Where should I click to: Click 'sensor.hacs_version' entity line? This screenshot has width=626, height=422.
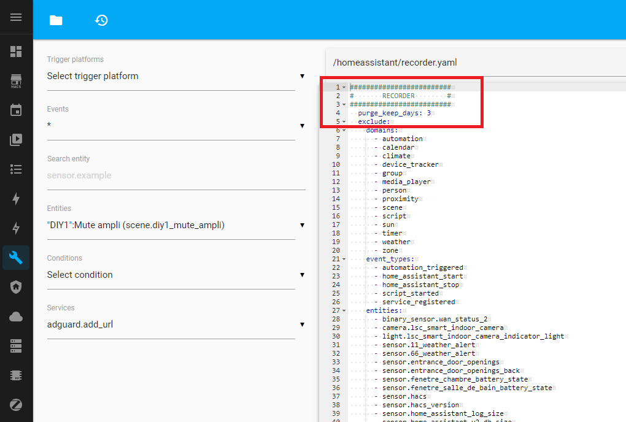point(421,405)
